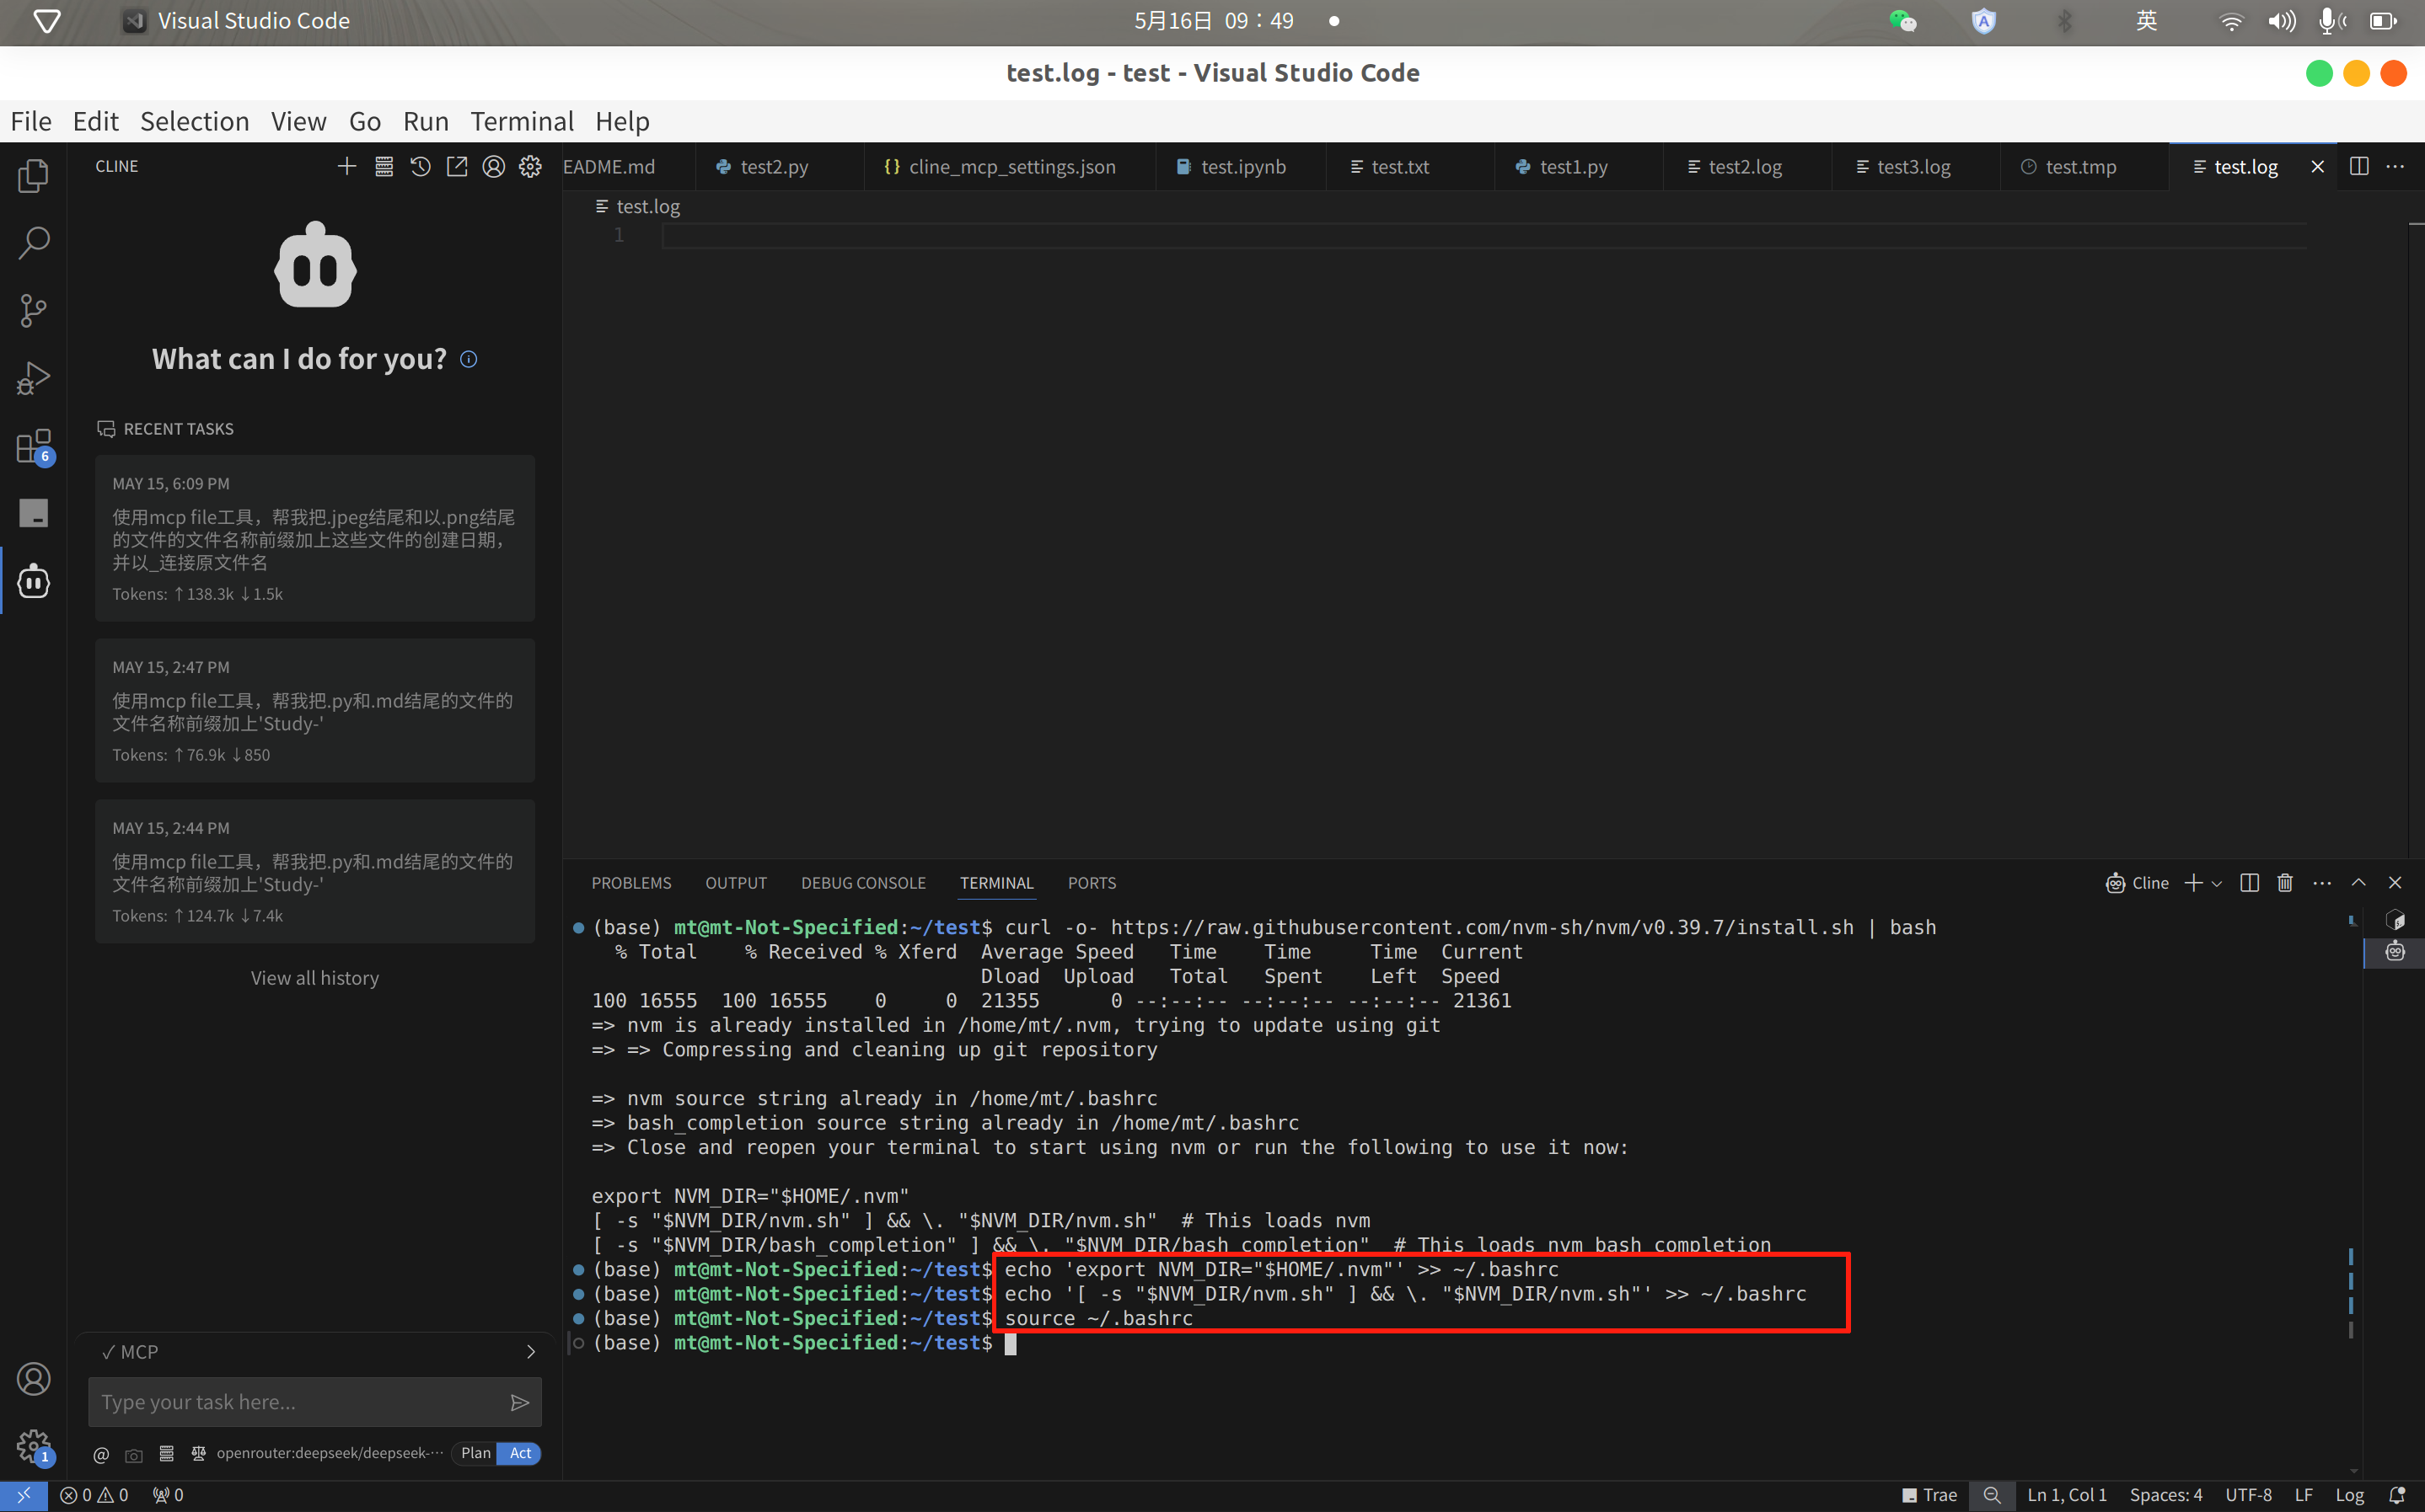The width and height of the screenshot is (2425, 1512).
Task: Expand the MCP section chevron
Action: coord(530,1352)
